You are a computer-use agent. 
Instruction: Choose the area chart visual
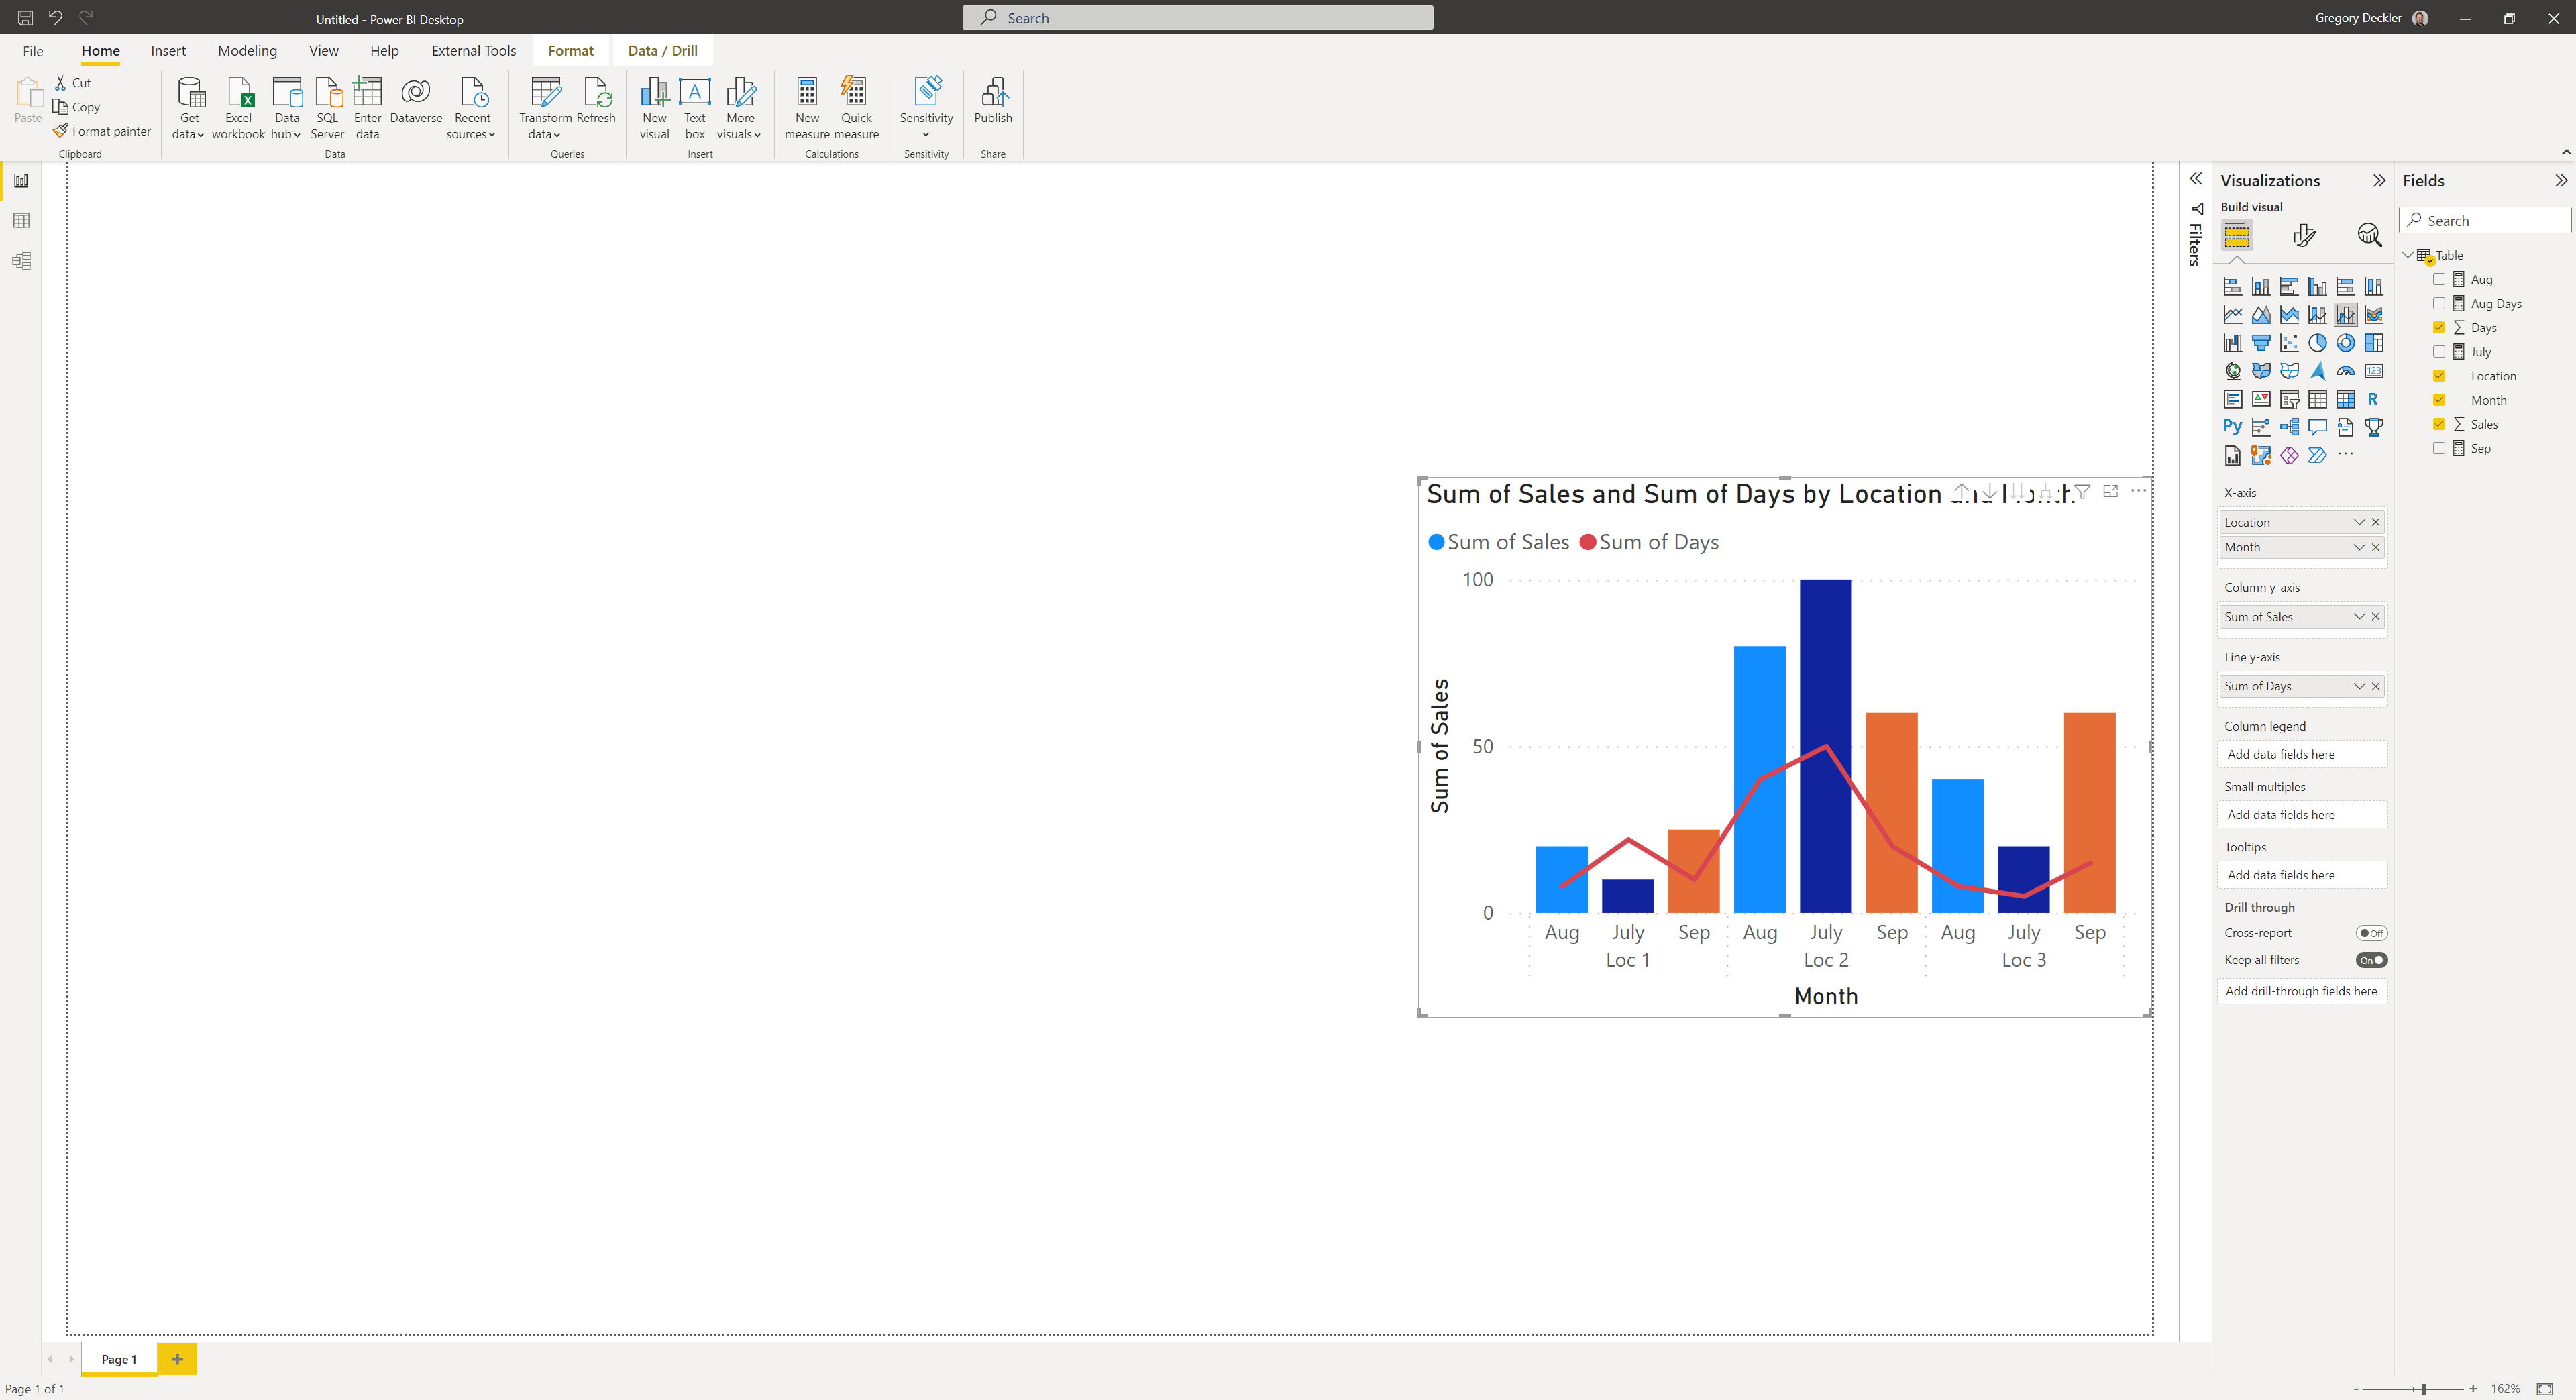click(x=2261, y=315)
